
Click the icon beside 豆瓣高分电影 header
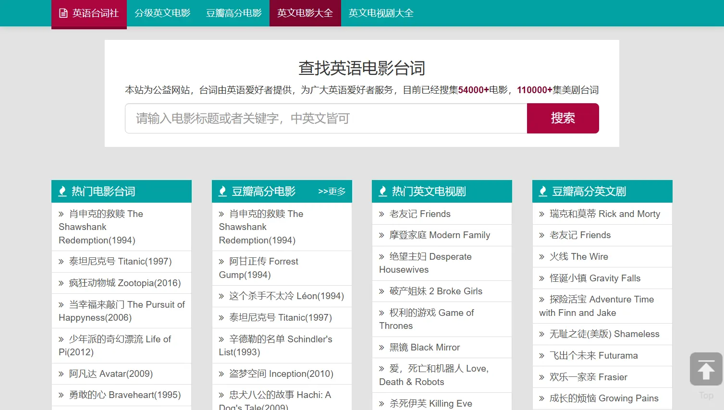click(x=222, y=192)
